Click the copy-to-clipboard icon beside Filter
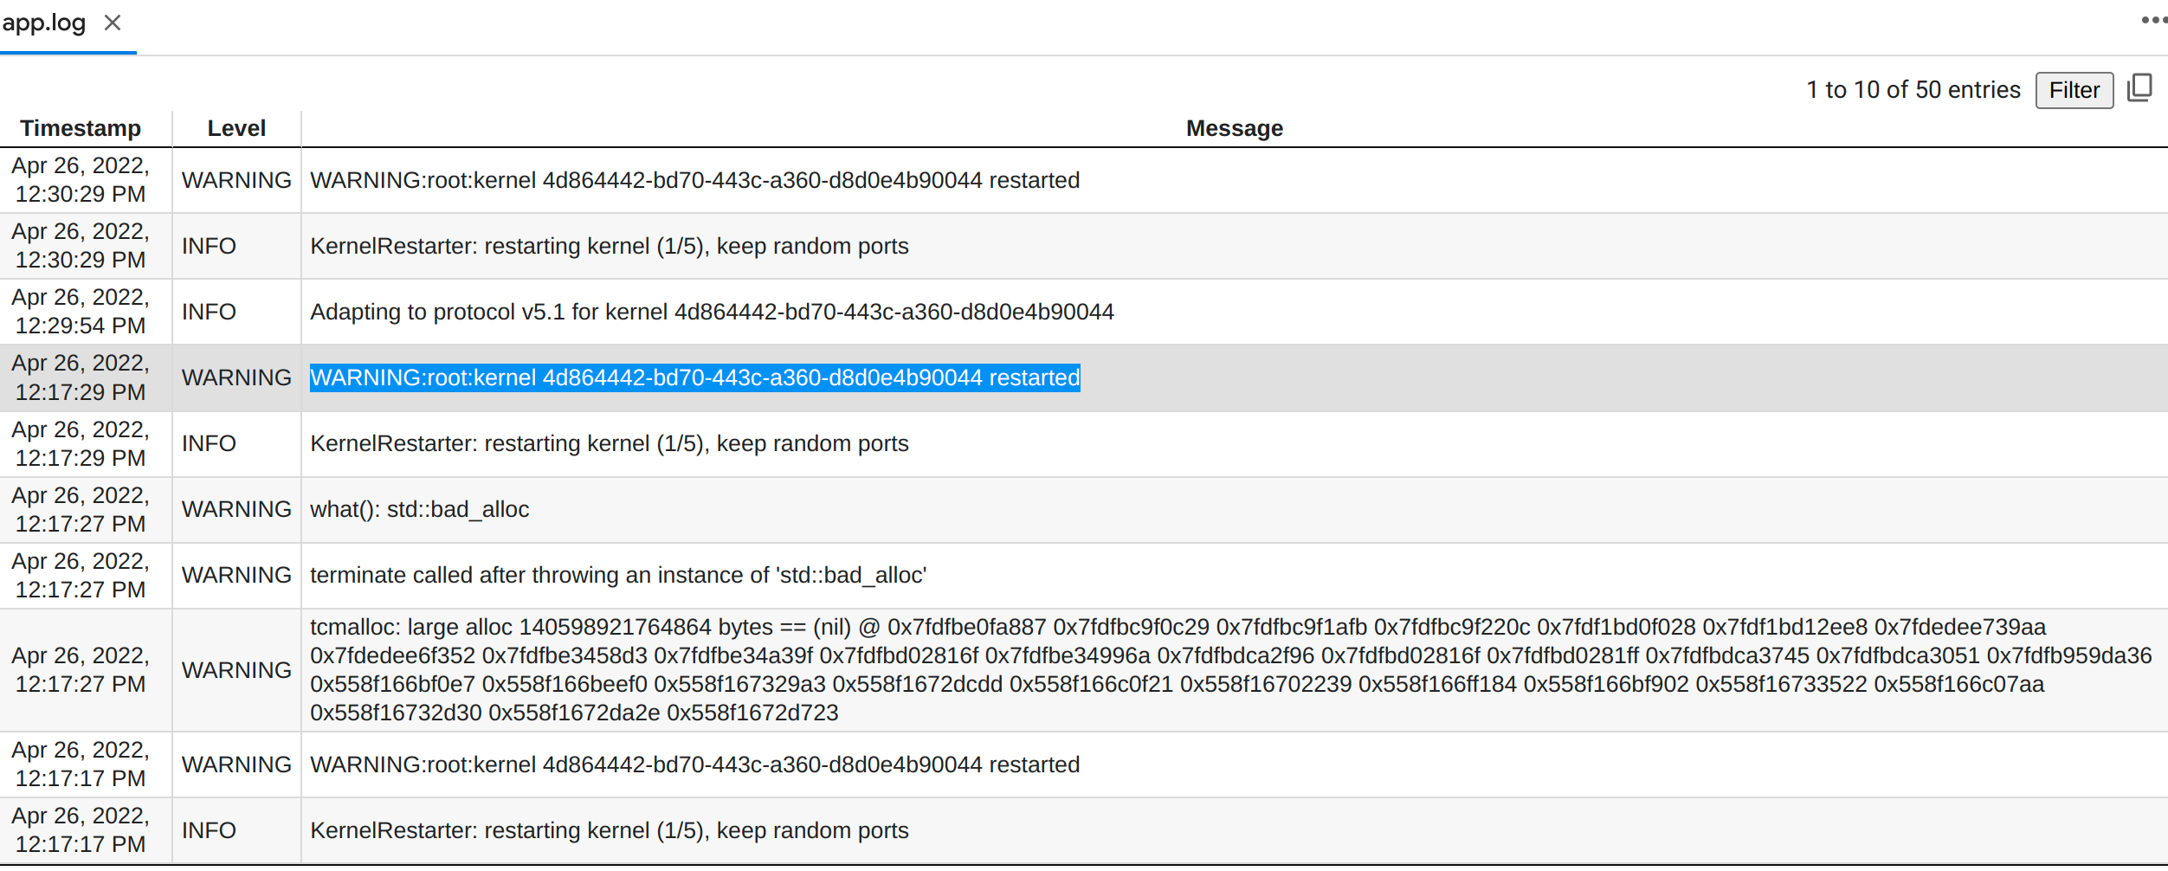This screenshot has width=2168, height=871. [x=2139, y=89]
